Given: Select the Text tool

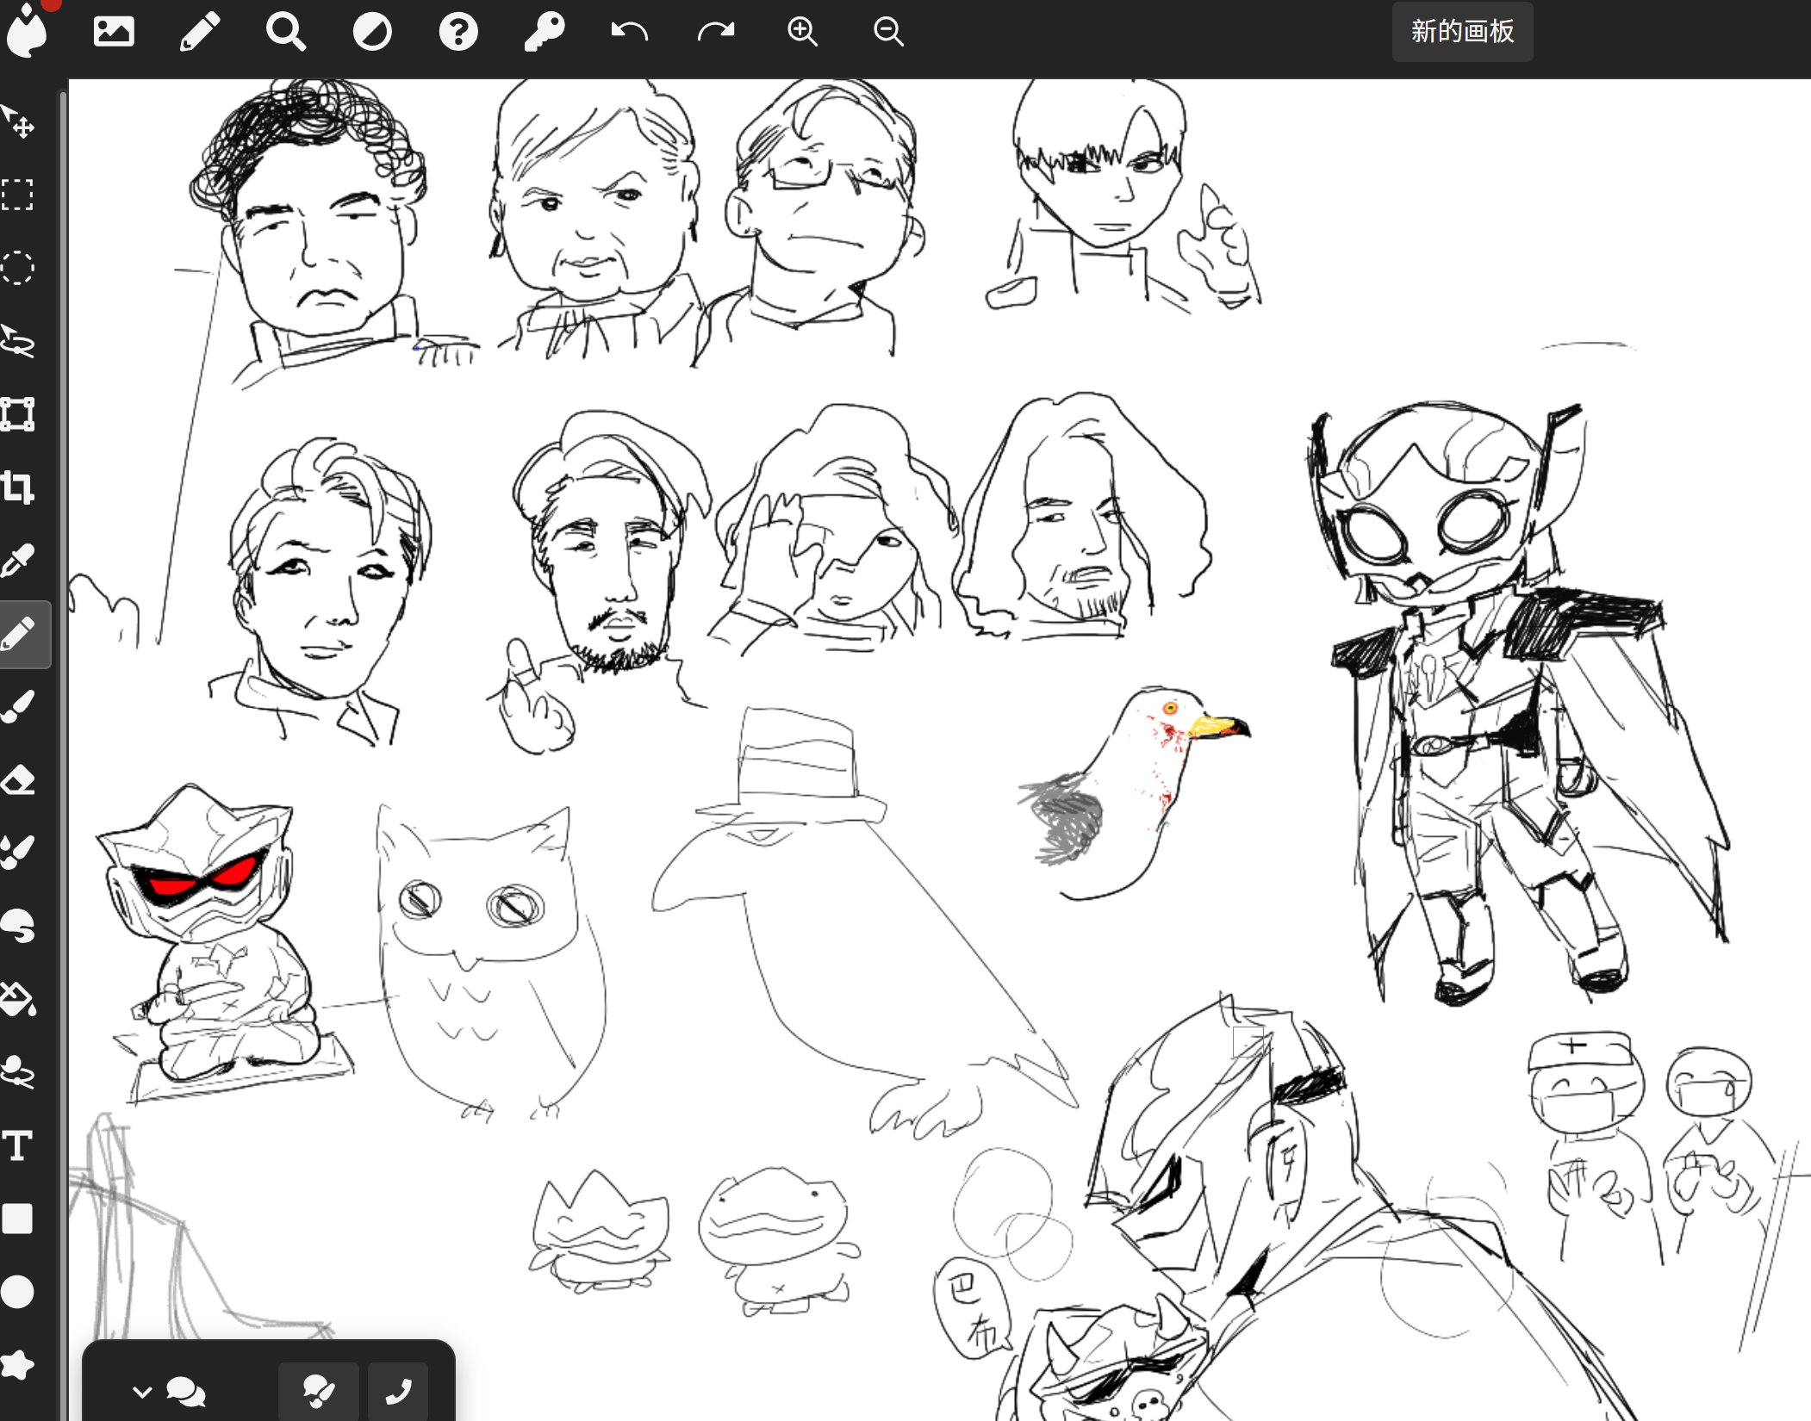Looking at the screenshot, I should (18, 1145).
